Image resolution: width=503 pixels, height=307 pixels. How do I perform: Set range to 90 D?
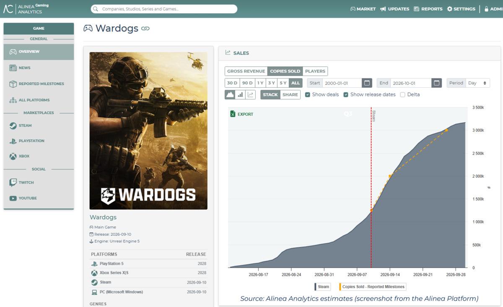pyautogui.click(x=247, y=83)
